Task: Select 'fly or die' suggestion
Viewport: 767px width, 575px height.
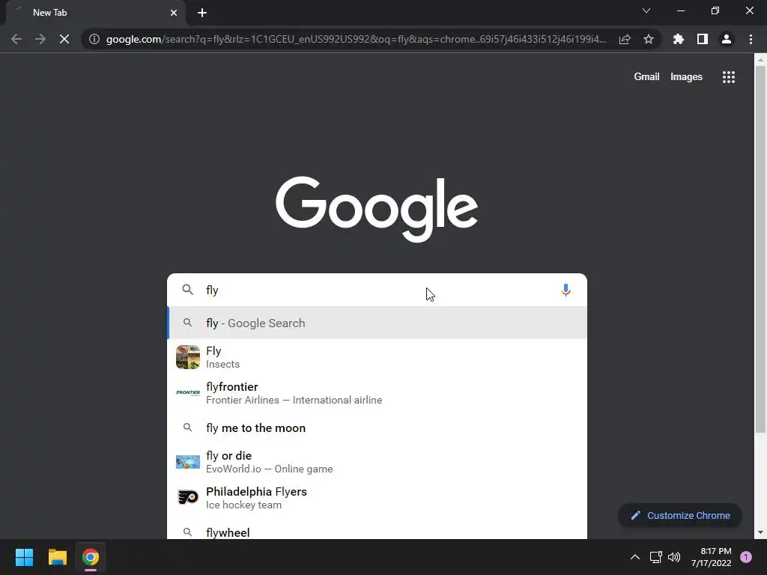Action: (377, 461)
